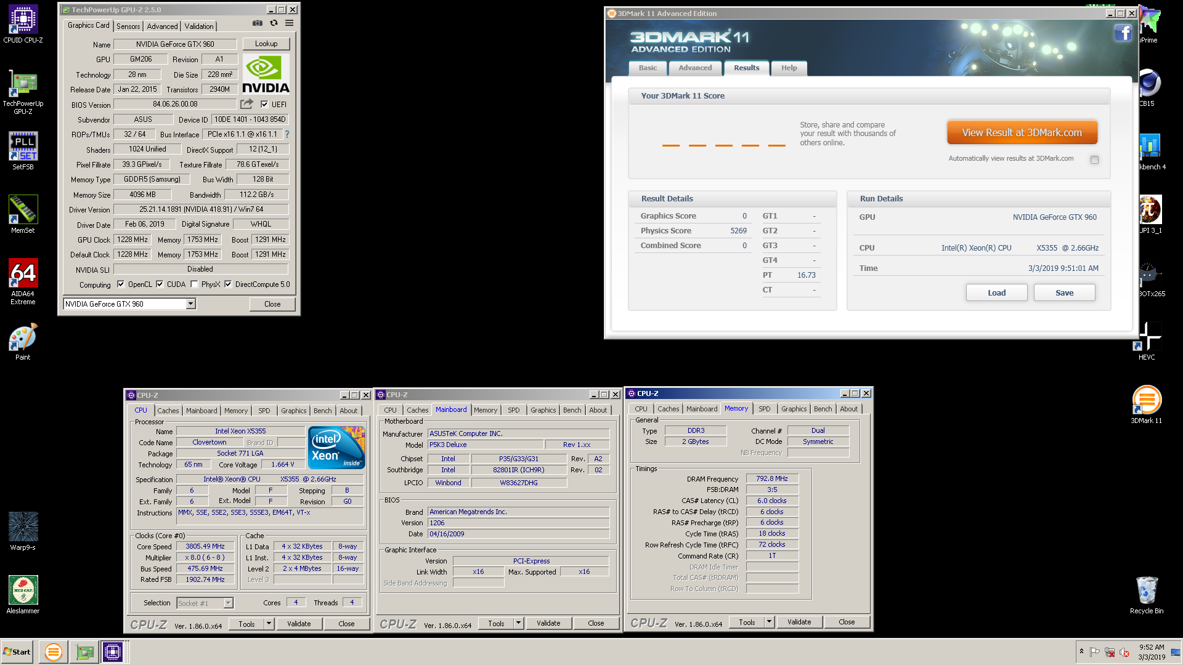Click View Result at 3DMark.com
Image resolution: width=1183 pixels, height=665 pixels.
(1022, 132)
